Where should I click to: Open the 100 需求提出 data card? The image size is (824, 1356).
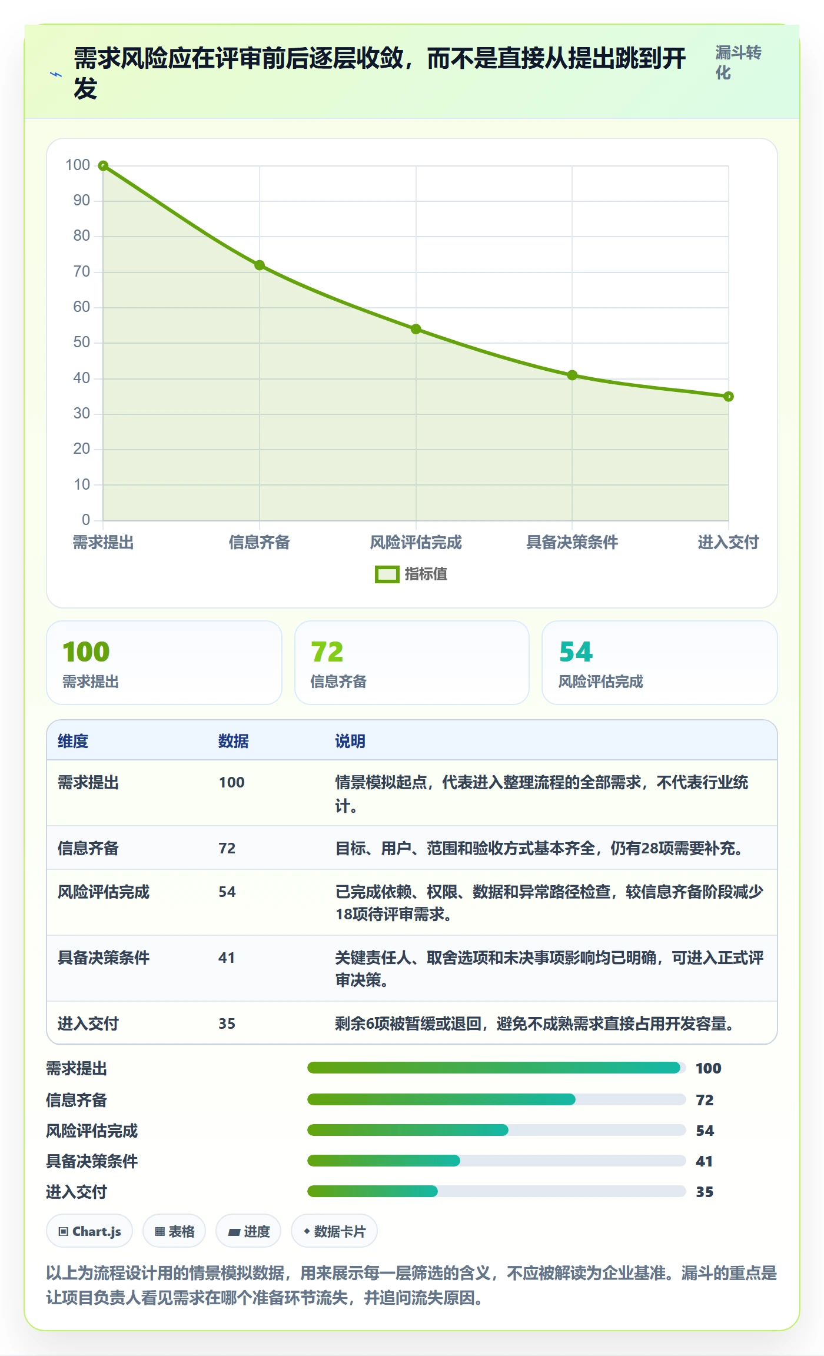coord(164,663)
